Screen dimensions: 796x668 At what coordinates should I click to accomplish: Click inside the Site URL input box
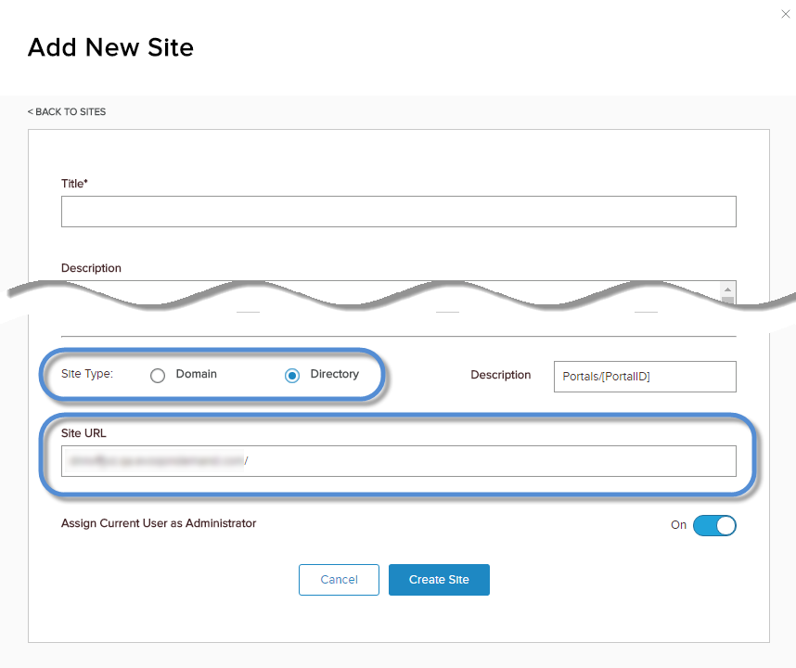point(398,461)
